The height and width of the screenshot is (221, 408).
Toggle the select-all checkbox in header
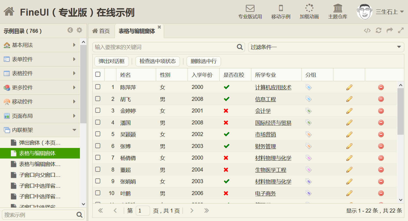[98, 74]
